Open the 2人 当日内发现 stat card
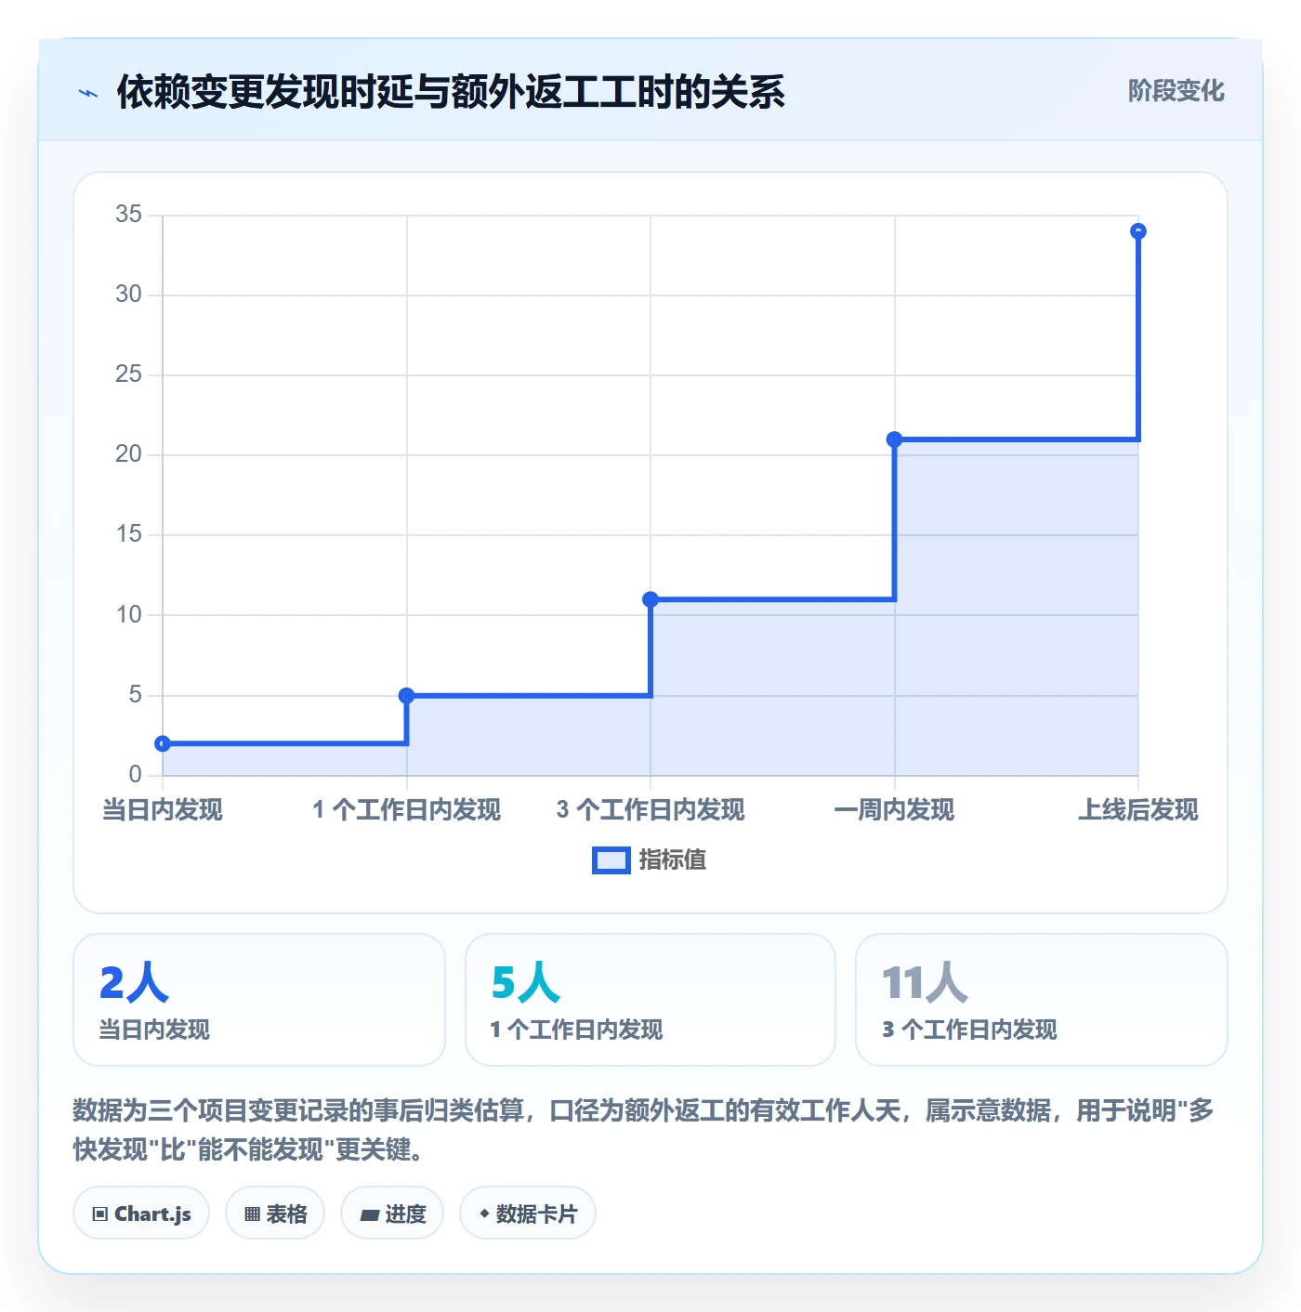Image resolution: width=1301 pixels, height=1312 pixels. coord(259,1000)
